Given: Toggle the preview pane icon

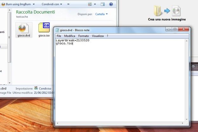Looking at the screenshot, I should tap(103, 4).
